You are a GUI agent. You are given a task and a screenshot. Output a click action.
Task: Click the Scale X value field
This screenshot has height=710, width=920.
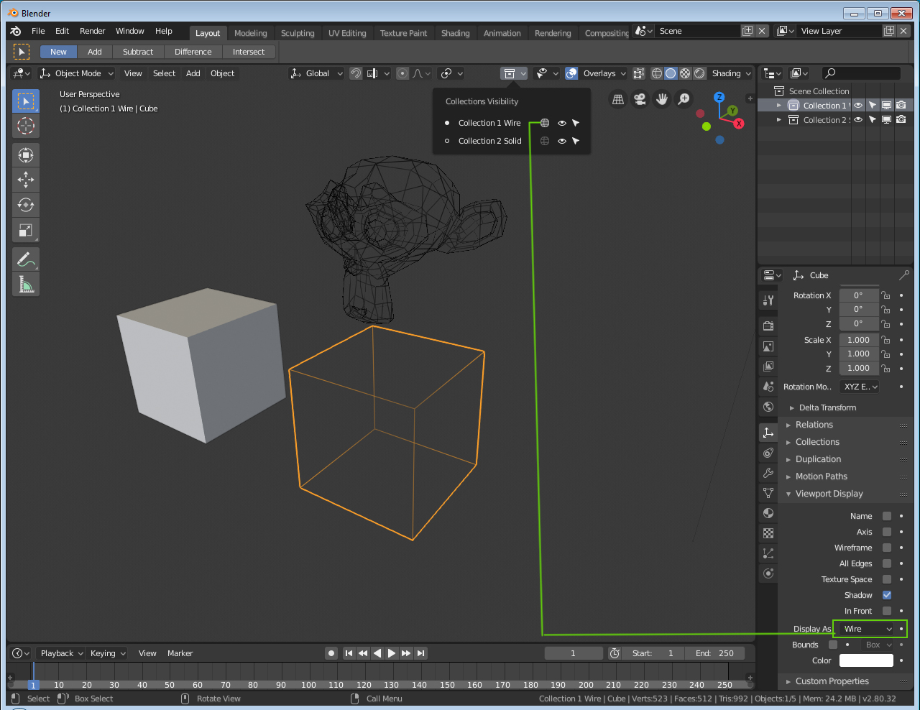tap(859, 340)
